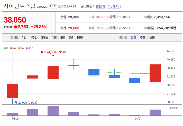183x126 pixels.
Task: Switch to 월봉 monthly candle chart
Action: click(x=152, y=37)
